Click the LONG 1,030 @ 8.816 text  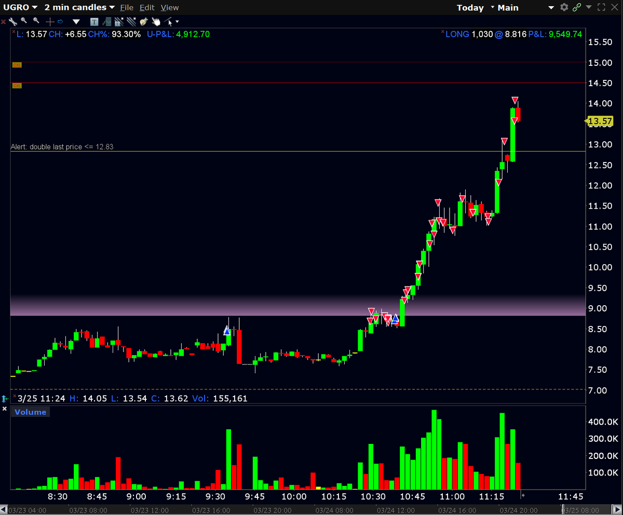[486, 34]
